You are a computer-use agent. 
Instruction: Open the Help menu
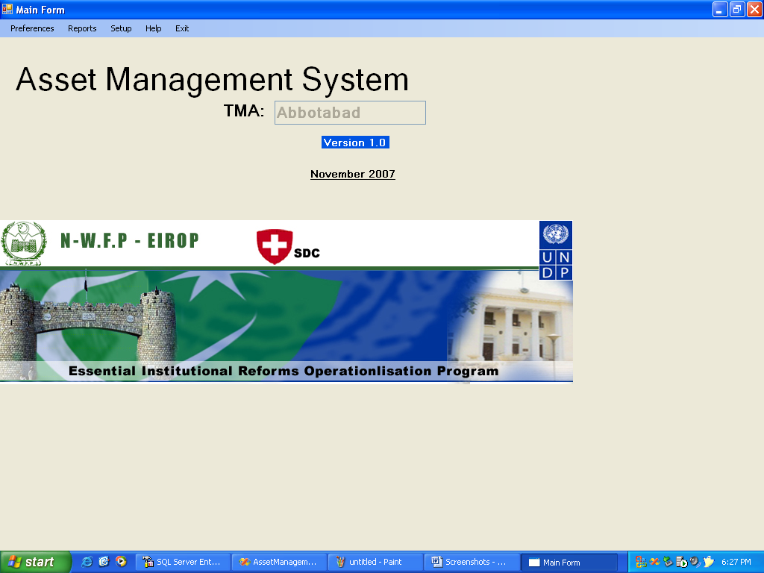(x=153, y=28)
